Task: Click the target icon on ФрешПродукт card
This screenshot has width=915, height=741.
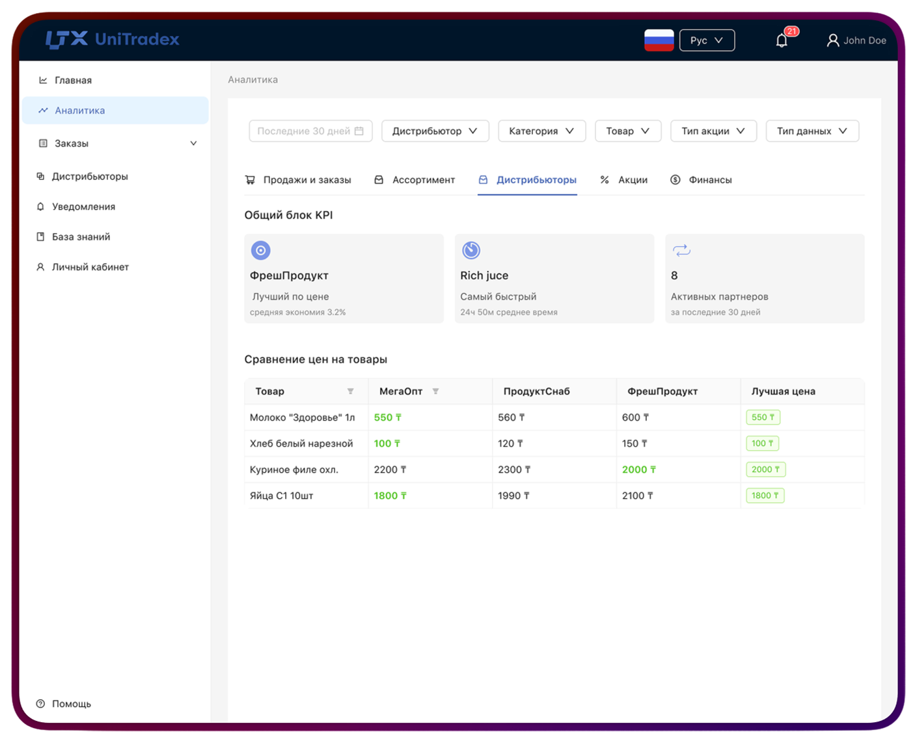Action: point(260,250)
